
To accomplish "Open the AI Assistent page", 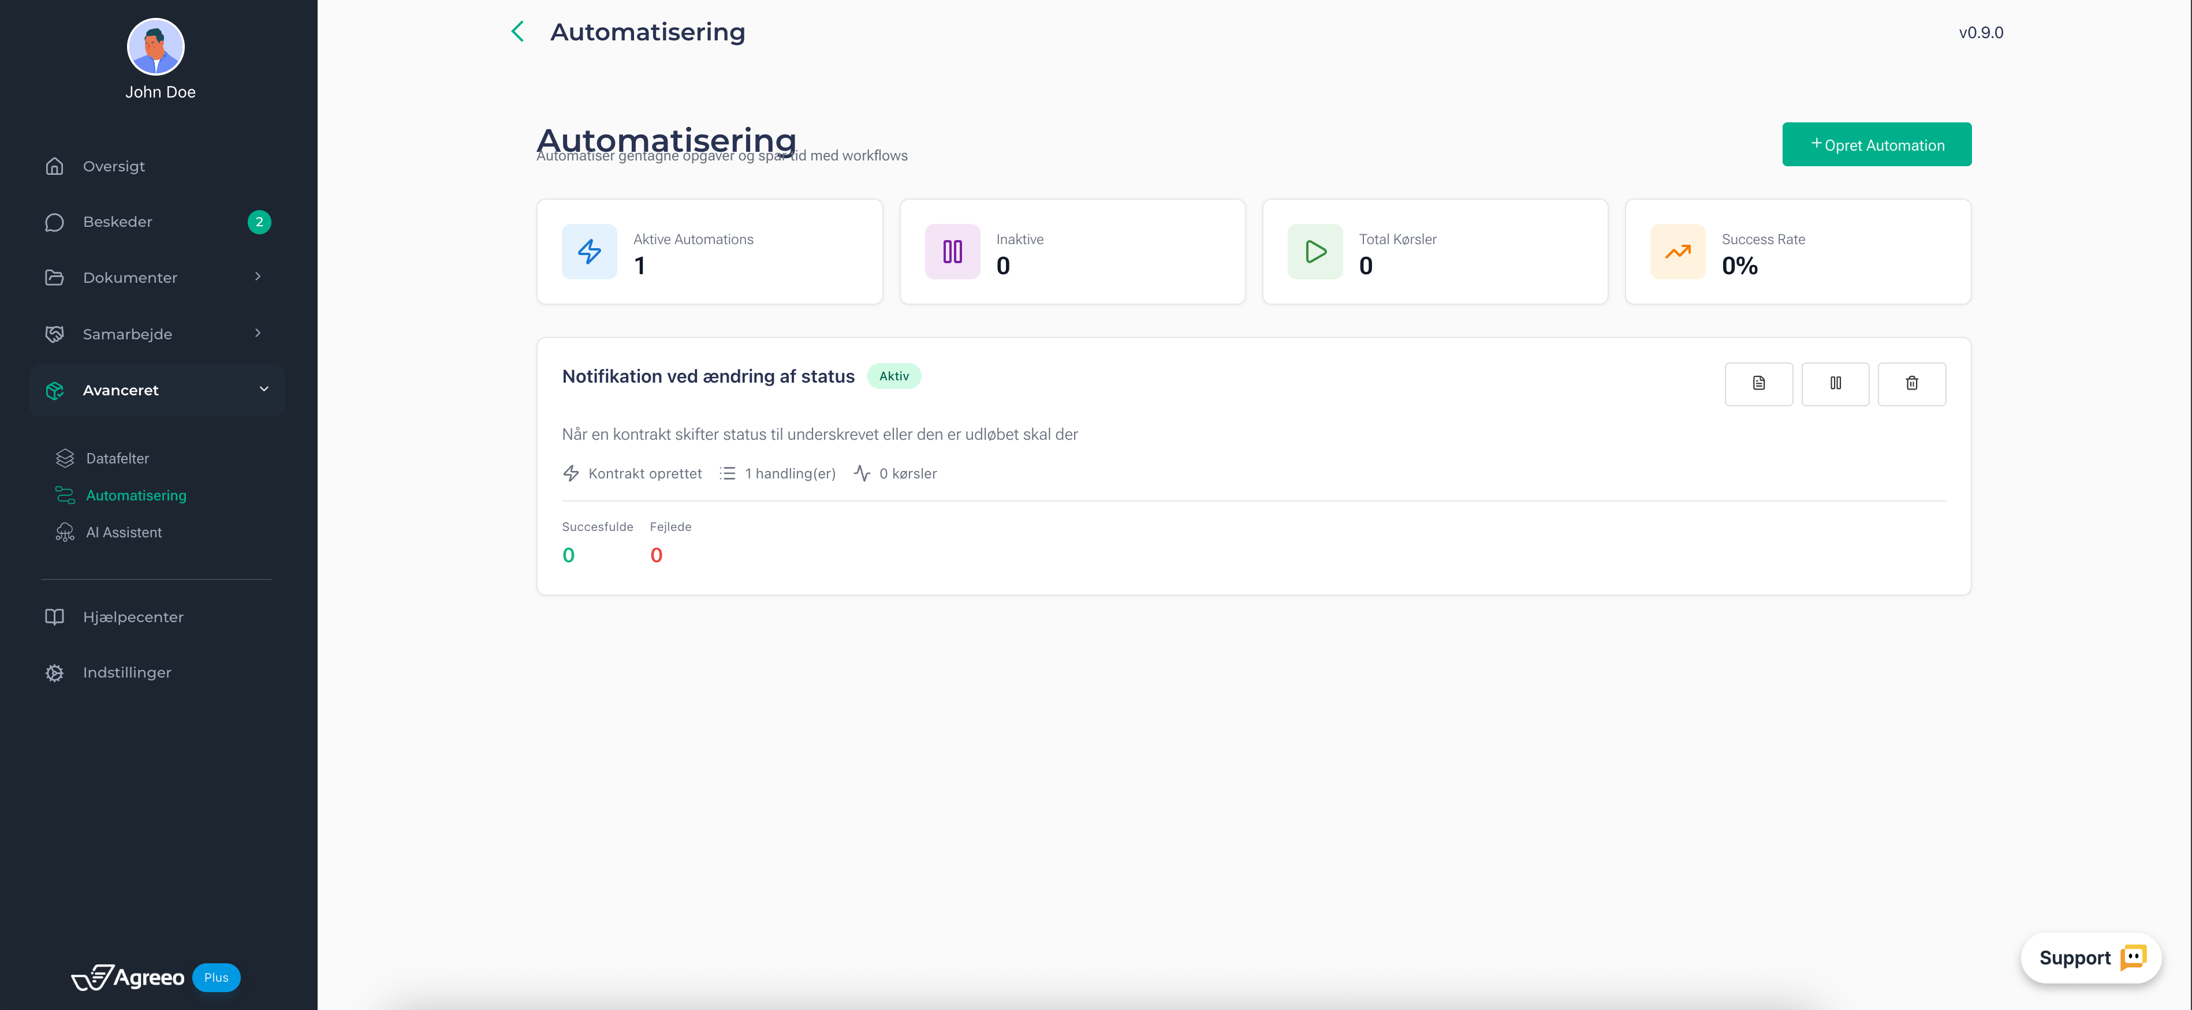I will tap(124, 532).
